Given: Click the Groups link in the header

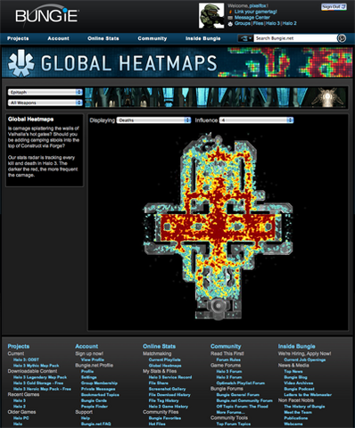Looking at the screenshot, I should [x=243, y=23].
